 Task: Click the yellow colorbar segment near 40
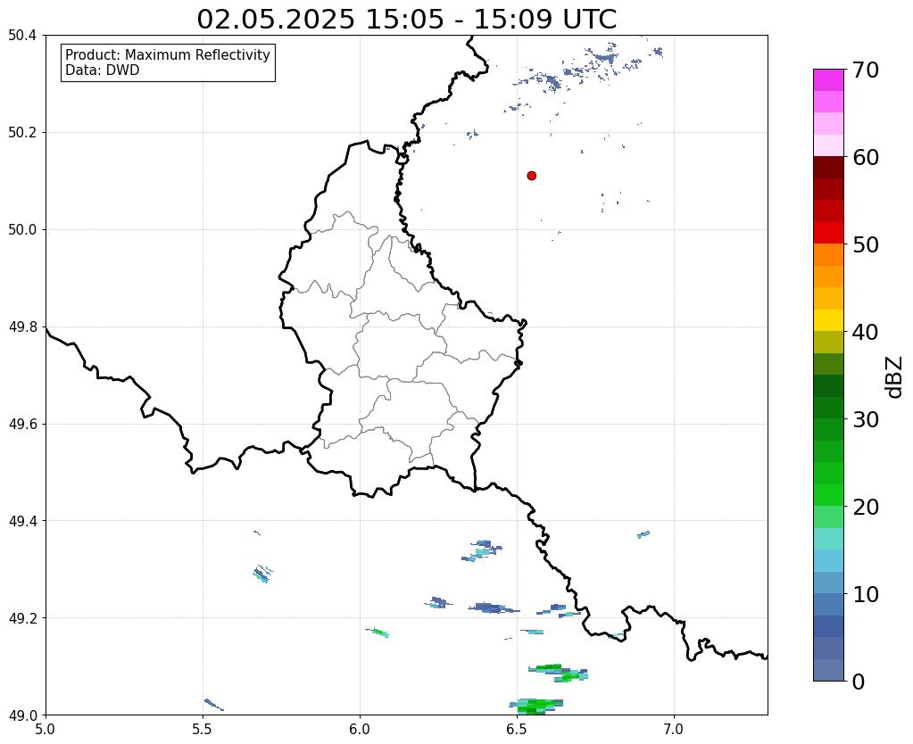coord(828,320)
